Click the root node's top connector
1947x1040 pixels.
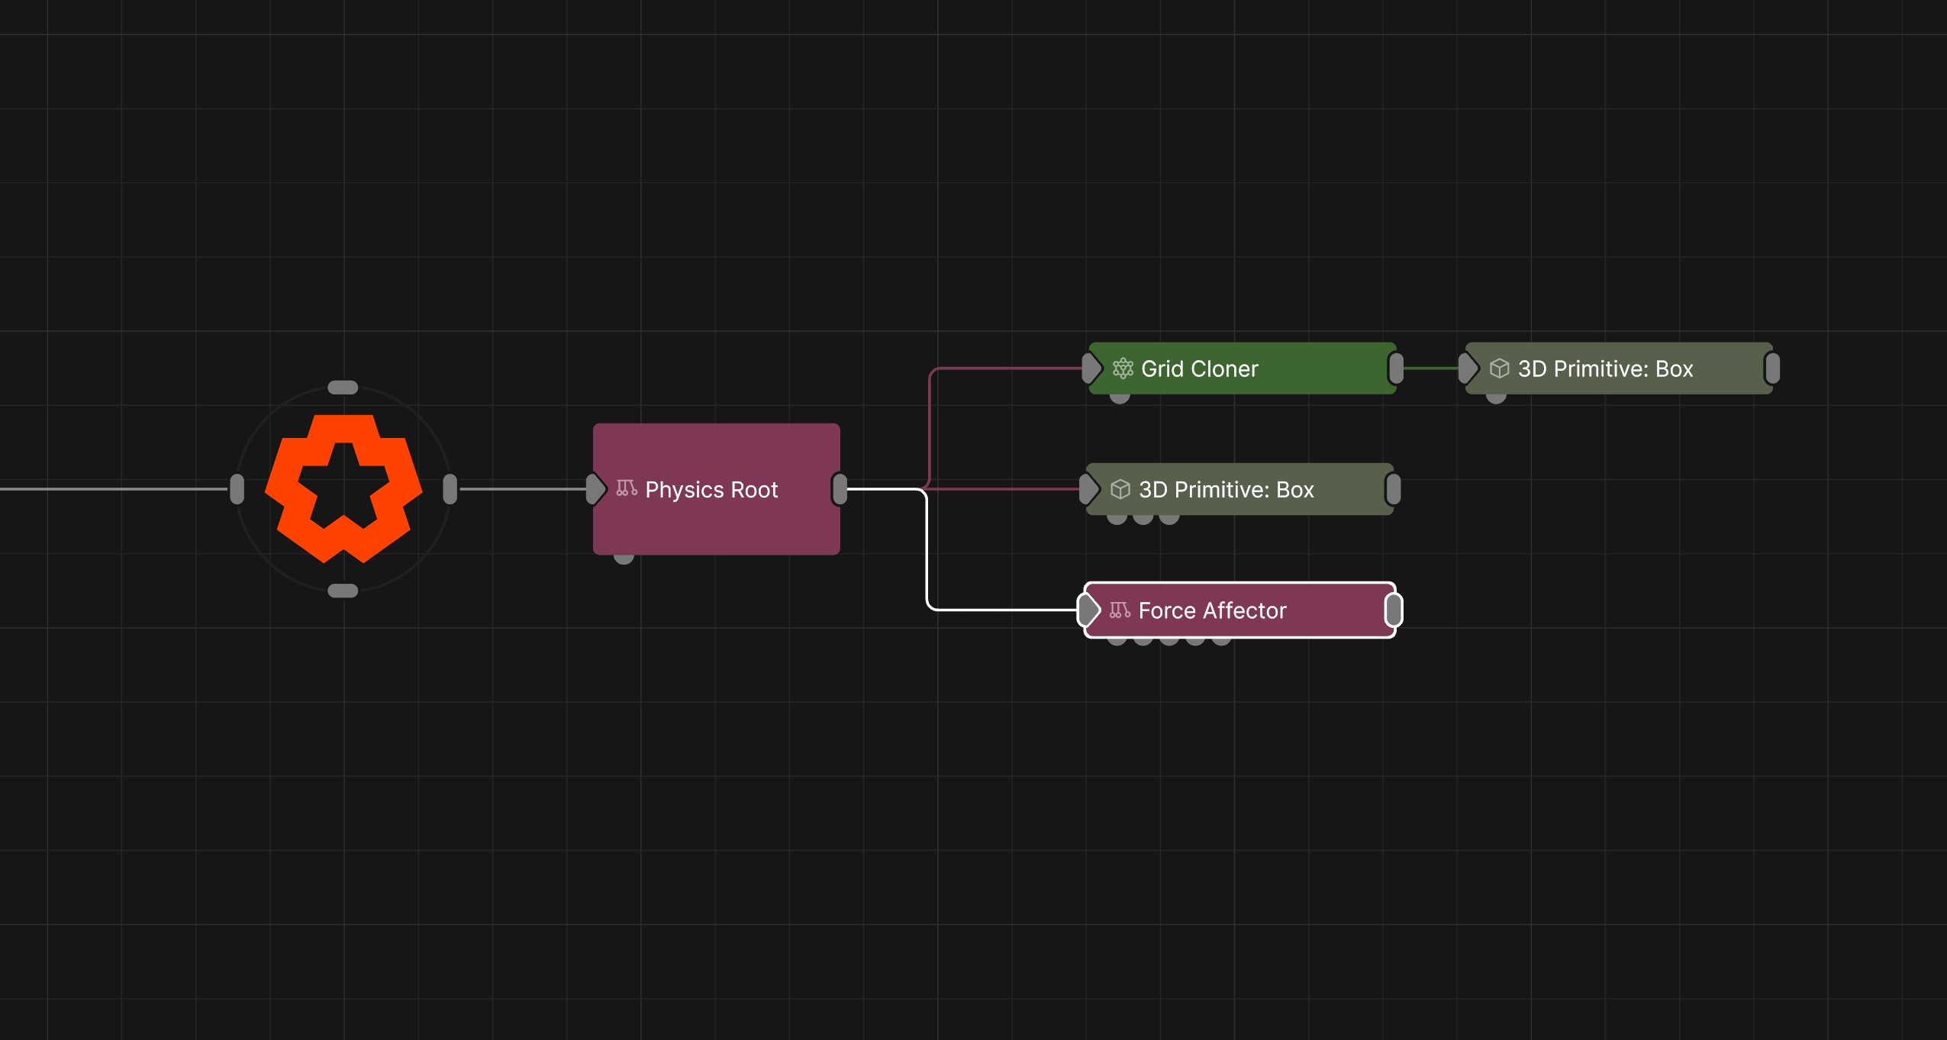click(x=343, y=388)
